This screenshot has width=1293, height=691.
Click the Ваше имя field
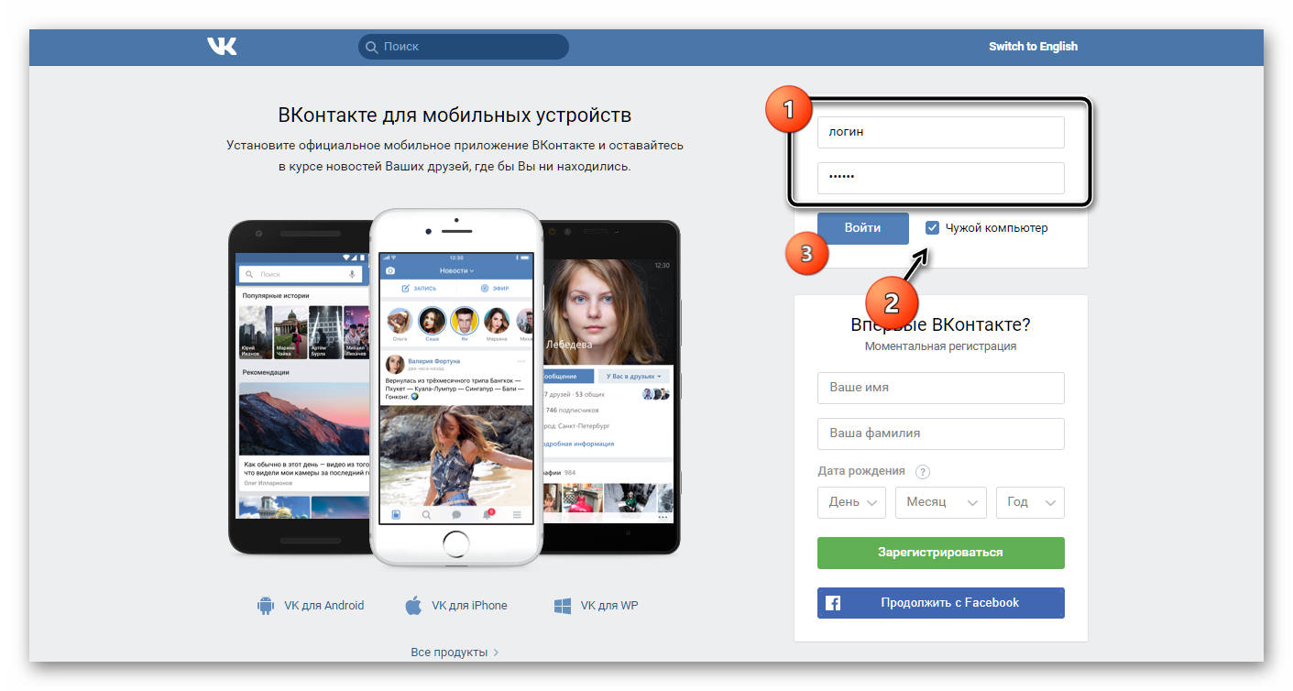coord(940,388)
